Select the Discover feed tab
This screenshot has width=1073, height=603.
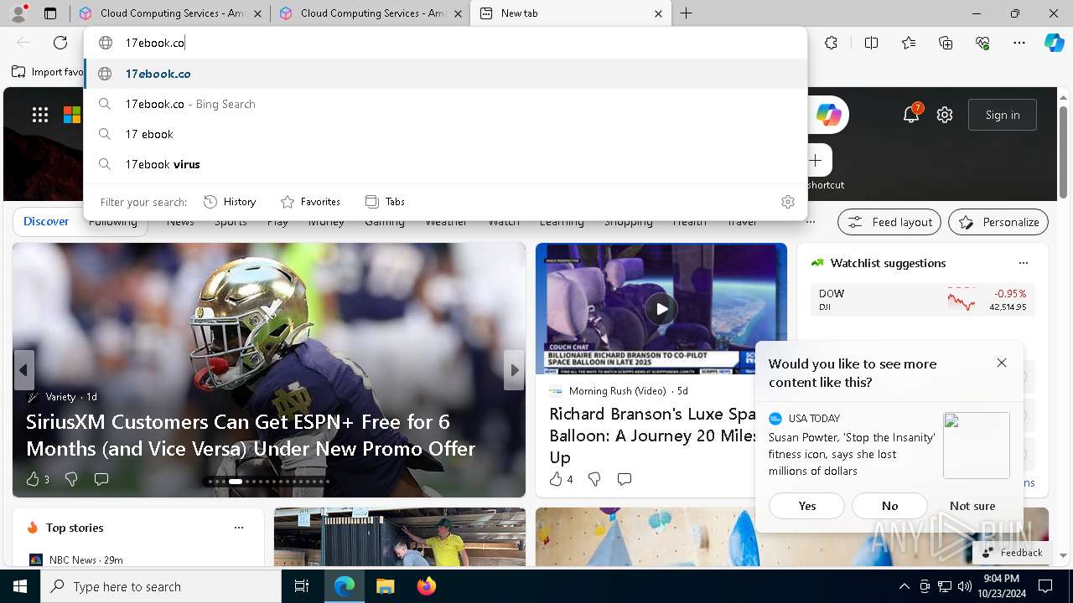pyautogui.click(x=46, y=222)
